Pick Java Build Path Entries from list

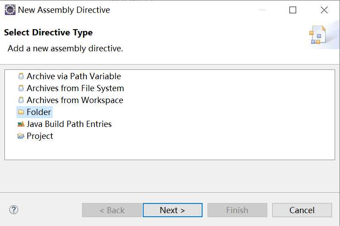click(69, 124)
